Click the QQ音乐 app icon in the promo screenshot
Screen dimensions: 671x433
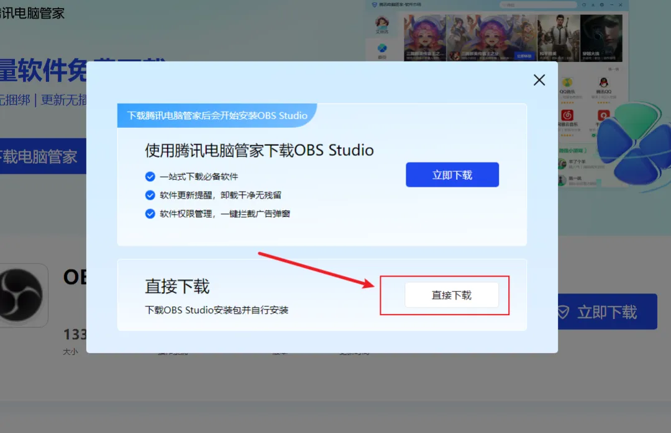point(567,83)
